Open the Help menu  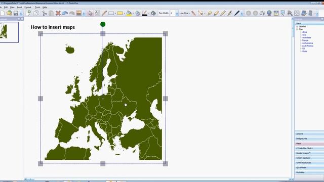(x=45, y=7)
